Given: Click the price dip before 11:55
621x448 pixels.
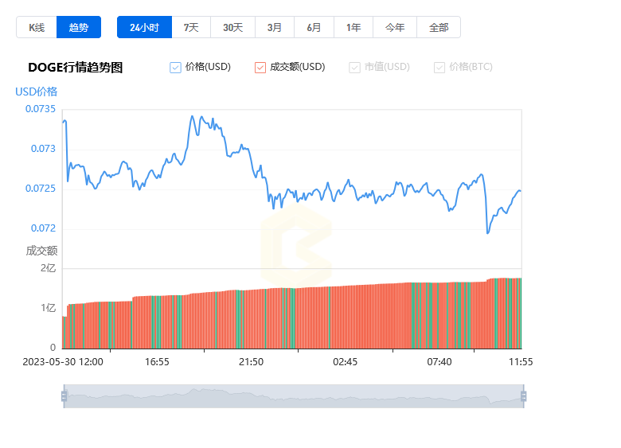Looking at the screenshot, I should point(488,232).
